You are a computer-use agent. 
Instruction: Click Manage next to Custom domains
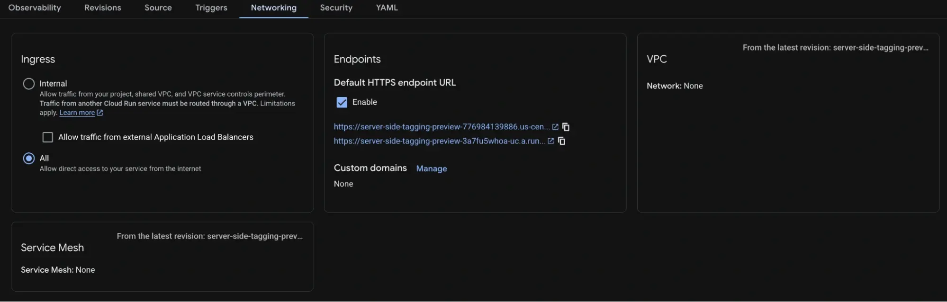tap(432, 169)
